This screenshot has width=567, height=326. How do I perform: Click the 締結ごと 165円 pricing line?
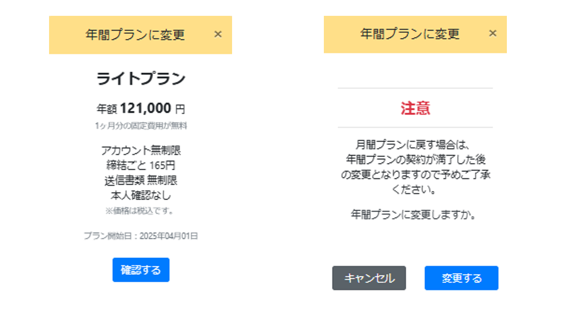coord(141,165)
